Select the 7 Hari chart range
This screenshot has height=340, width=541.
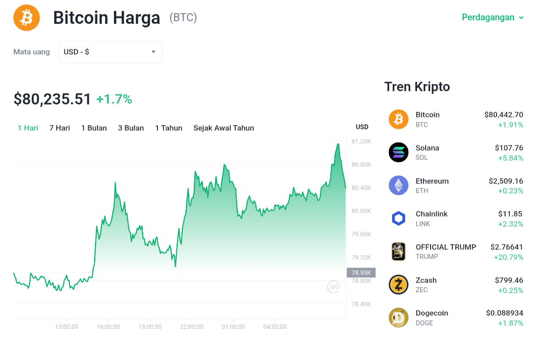(59, 128)
